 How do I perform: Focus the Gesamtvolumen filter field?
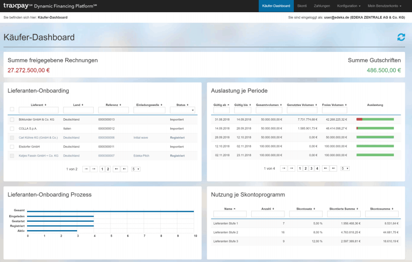point(269,110)
